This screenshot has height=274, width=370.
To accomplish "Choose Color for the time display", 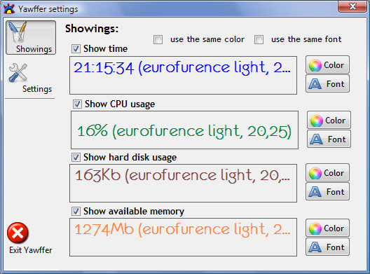I will point(327,64).
